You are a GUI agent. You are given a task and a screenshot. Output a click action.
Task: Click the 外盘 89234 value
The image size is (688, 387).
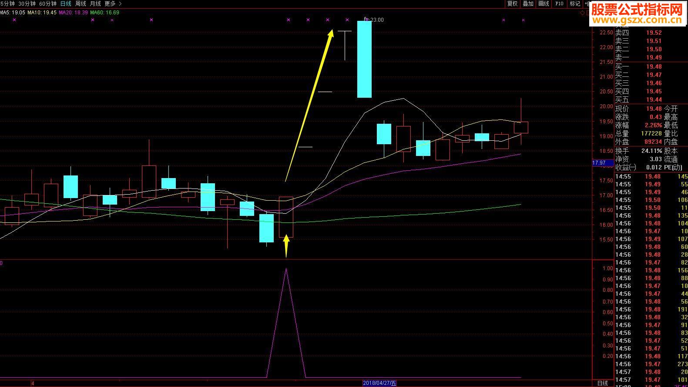click(x=653, y=142)
